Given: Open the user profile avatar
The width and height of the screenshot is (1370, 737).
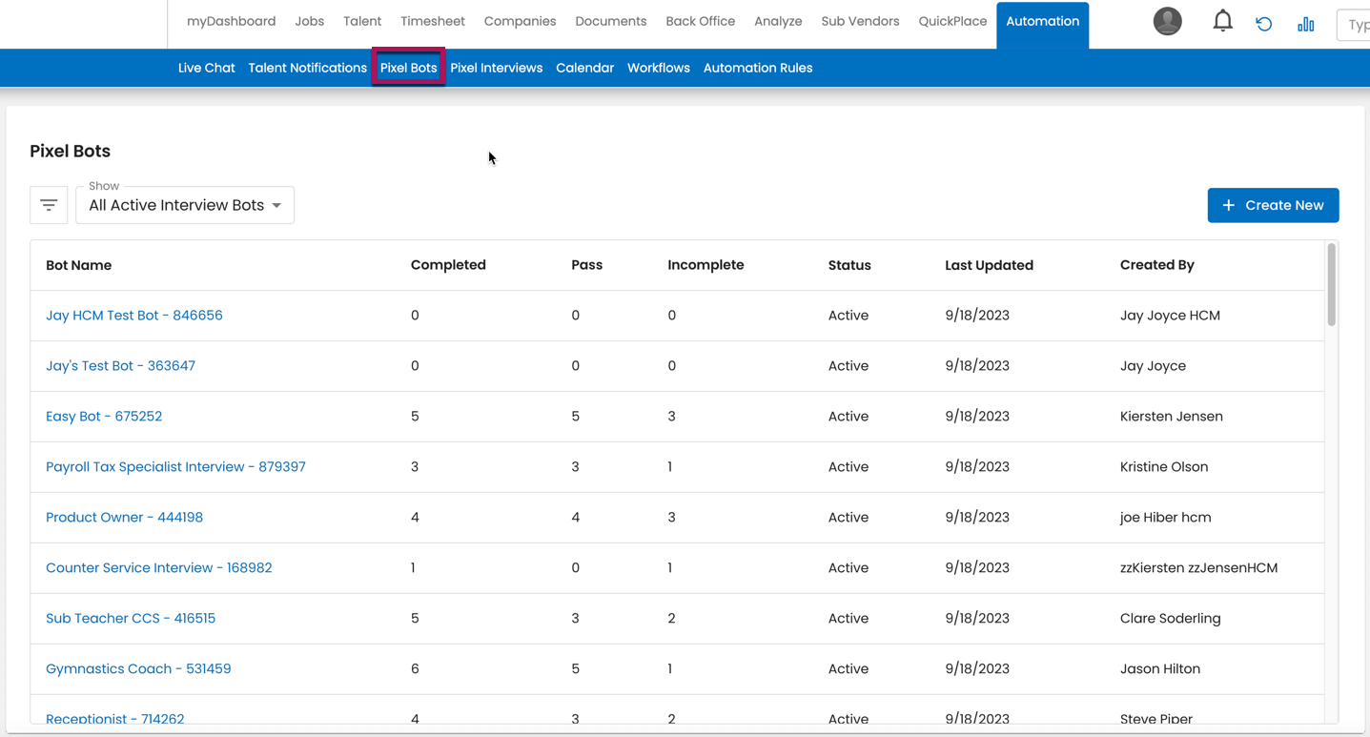Looking at the screenshot, I should click(x=1167, y=21).
